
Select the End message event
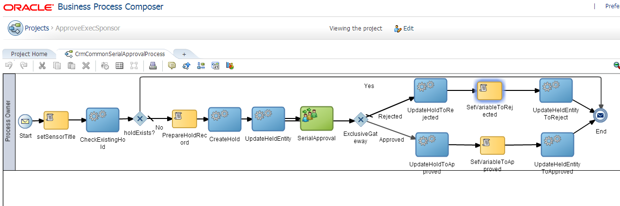601,116
